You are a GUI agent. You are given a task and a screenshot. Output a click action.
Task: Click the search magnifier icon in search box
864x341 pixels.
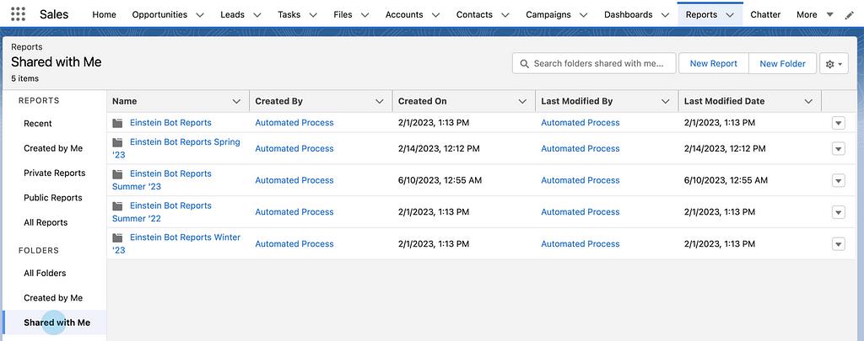point(524,64)
